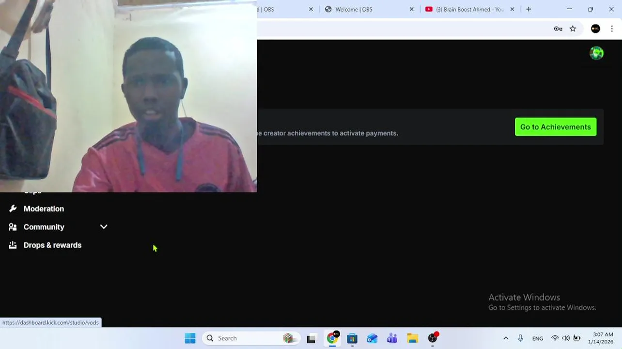
Task: Open the Moderation section in sidebar
Action: (x=44, y=209)
